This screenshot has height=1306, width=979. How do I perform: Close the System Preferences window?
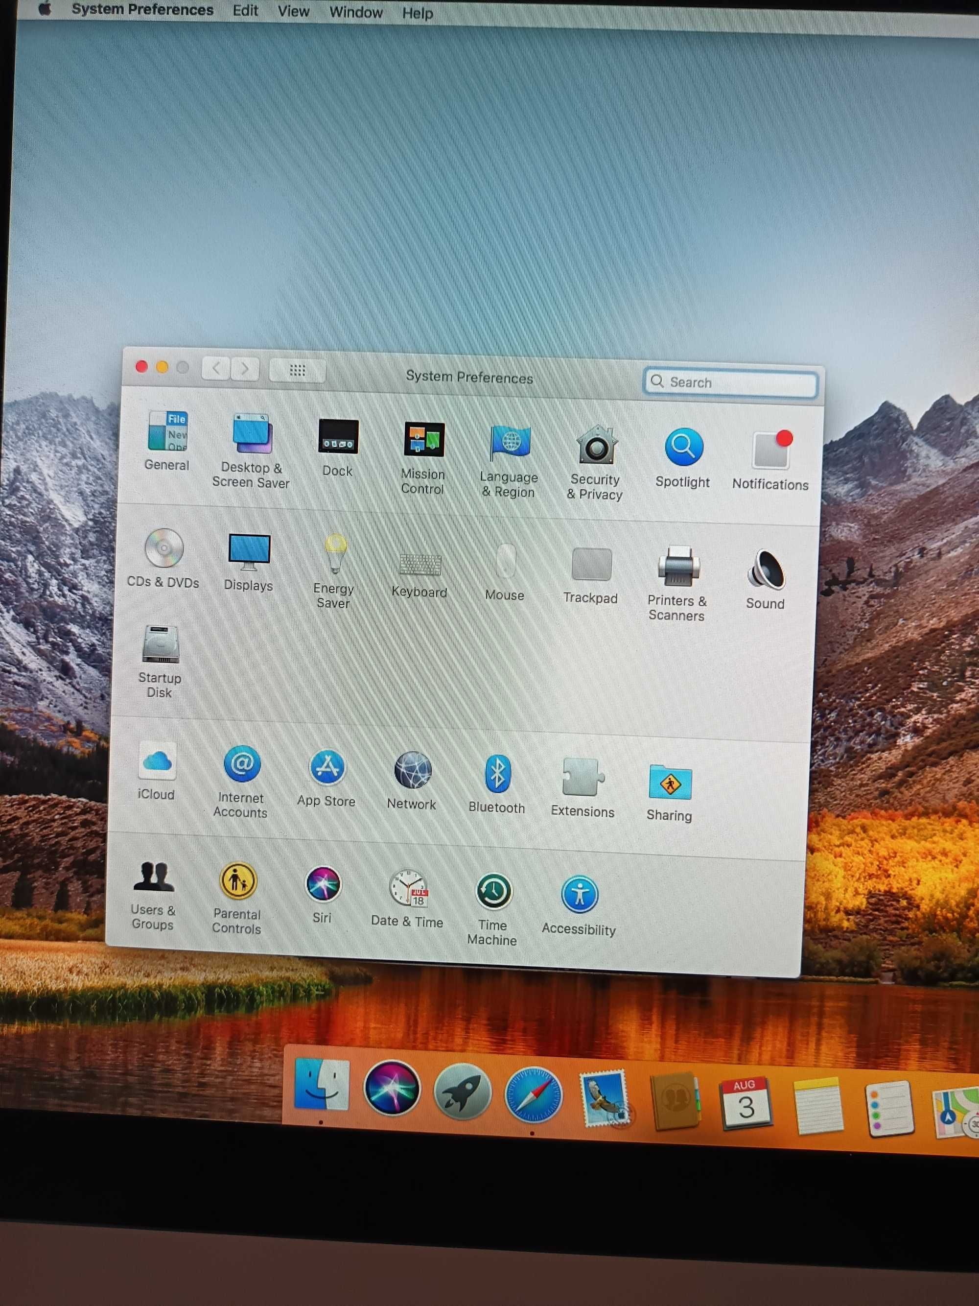pyautogui.click(x=141, y=367)
